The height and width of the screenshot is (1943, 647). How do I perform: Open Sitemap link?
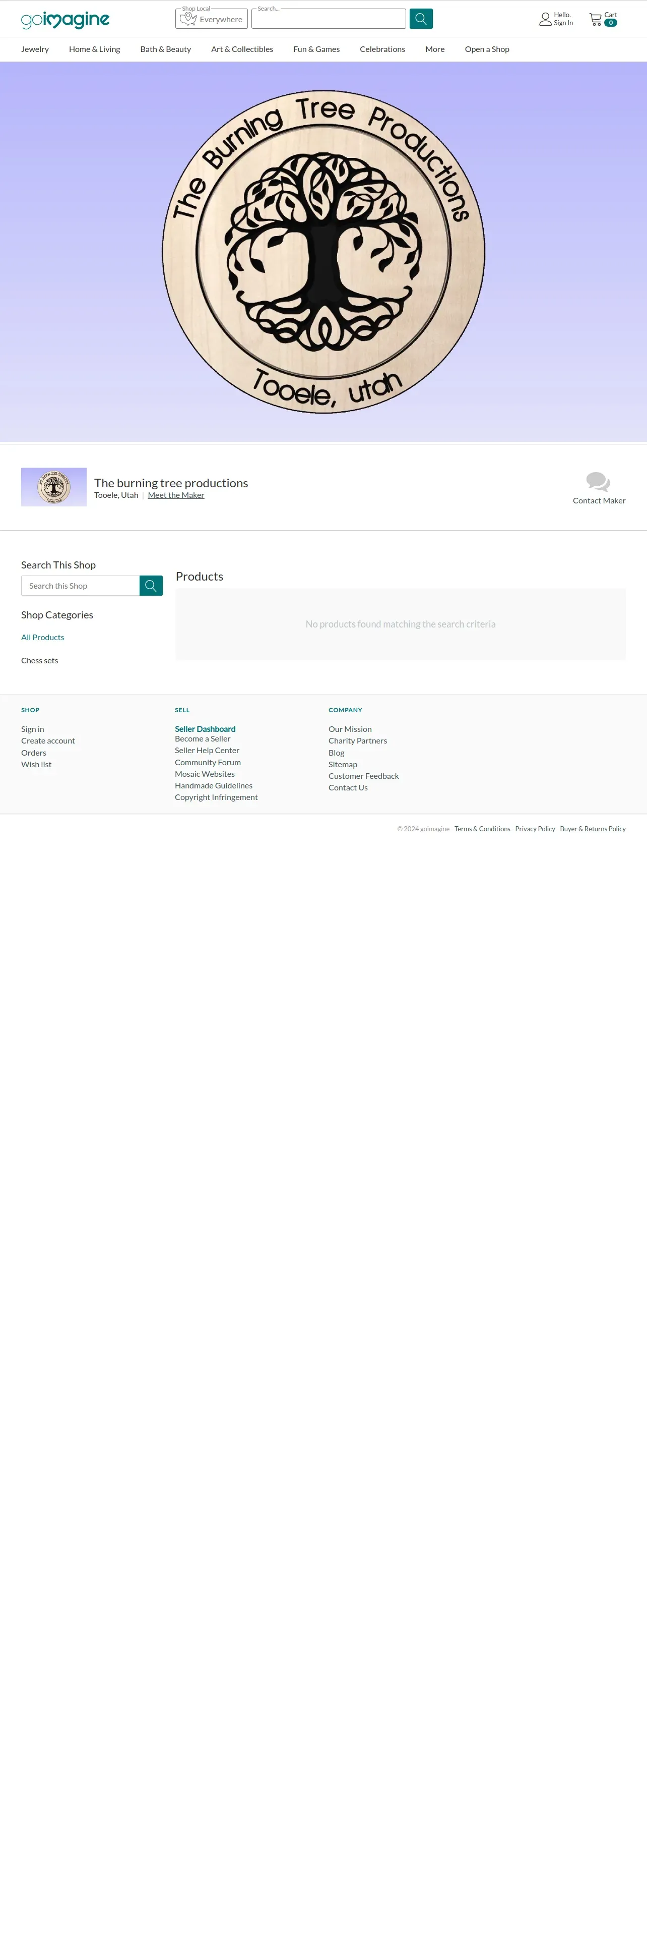343,764
